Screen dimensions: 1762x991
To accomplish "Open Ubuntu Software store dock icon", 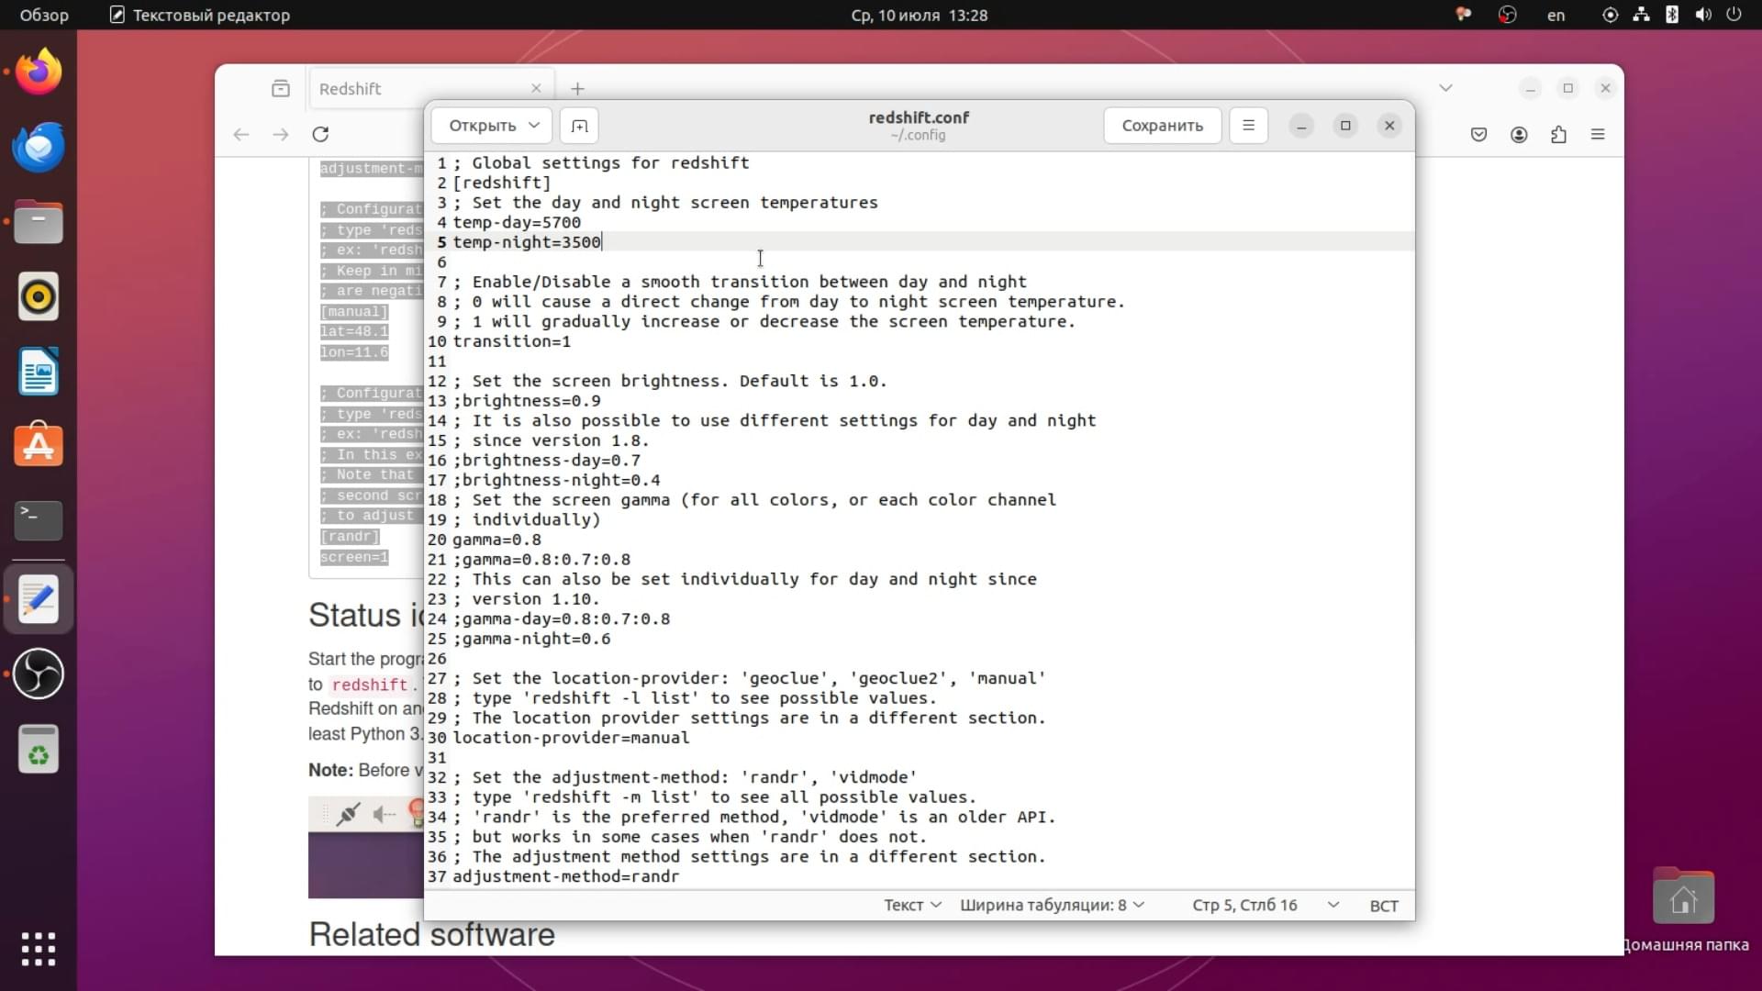I will [x=39, y=446].
